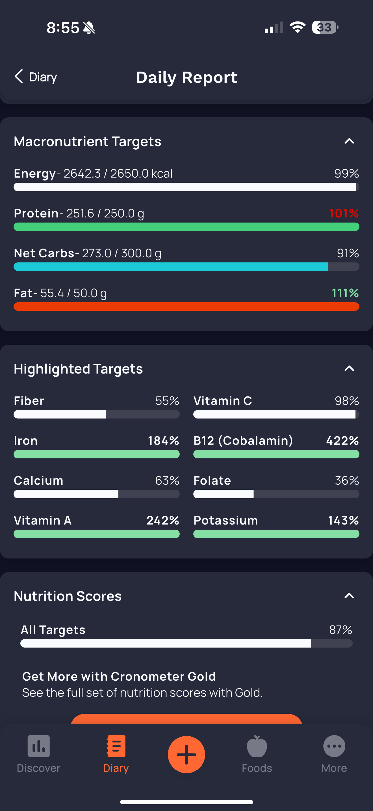Open the Discover chart icon
Image resolution: width=373 pixels, height=811 pixels.
tap(38, 746)
